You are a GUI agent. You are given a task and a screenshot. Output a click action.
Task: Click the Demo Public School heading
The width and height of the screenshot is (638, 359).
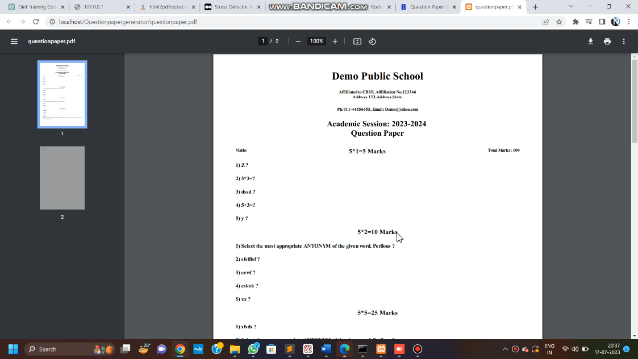[377, 76]
